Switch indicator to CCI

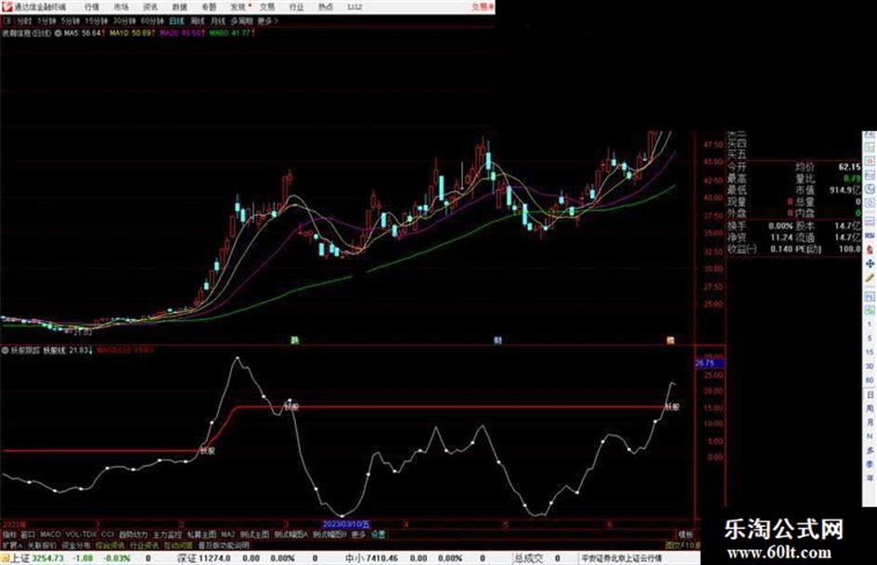click(x=108, y=534)
